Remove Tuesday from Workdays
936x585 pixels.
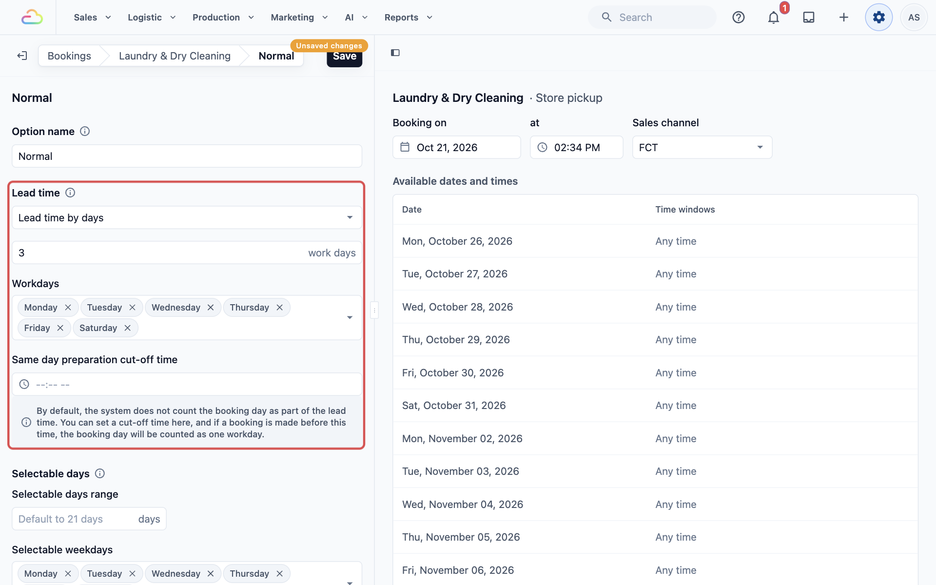click(x=132, y=307)
